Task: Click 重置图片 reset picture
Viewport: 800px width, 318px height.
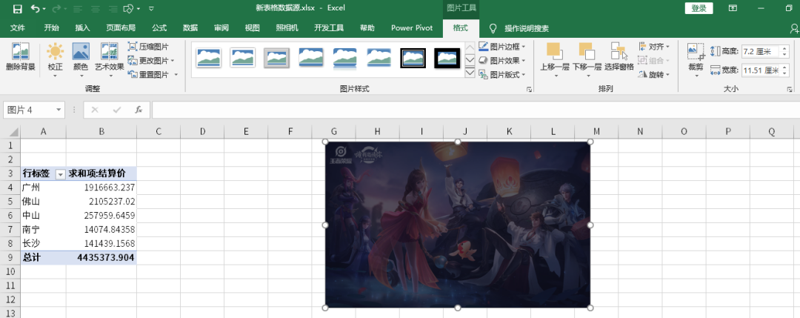Action: 148,75
